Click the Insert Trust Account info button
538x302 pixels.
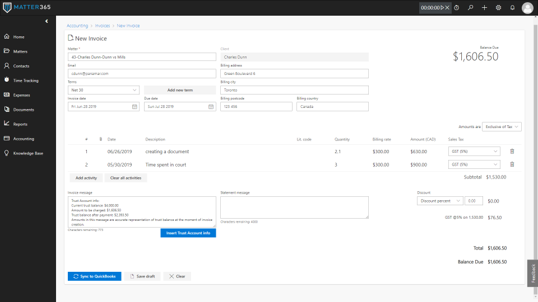click(188, 233)
